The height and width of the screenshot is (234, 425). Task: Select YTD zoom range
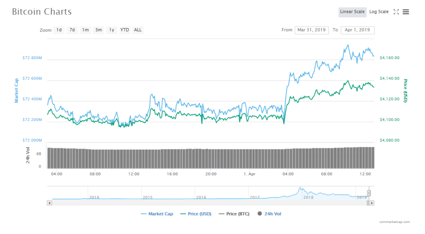pos(125,30)
